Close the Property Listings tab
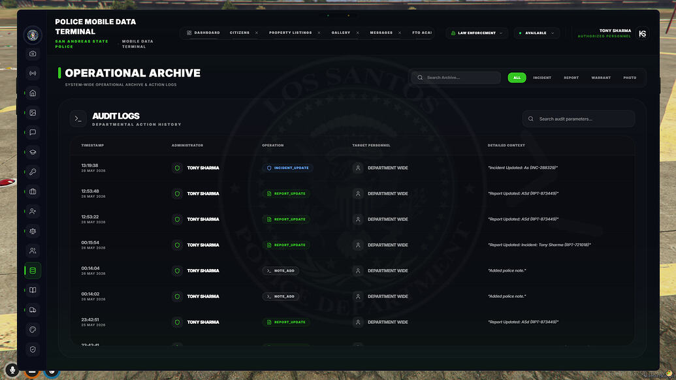Screen dimensions: 676x380 coord(319,33)
